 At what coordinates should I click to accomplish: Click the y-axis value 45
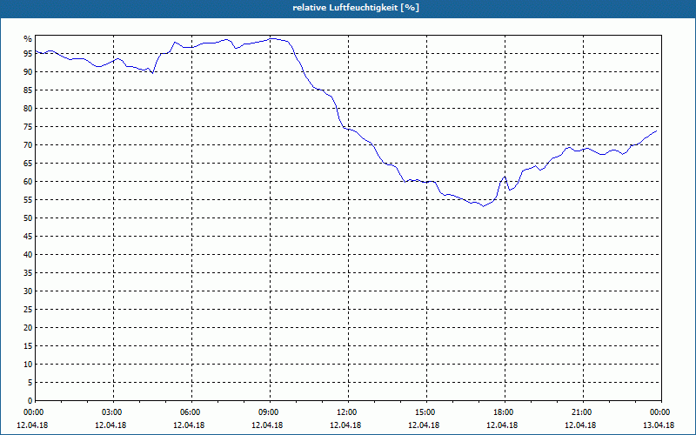(28, 237)
